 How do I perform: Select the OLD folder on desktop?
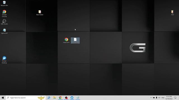click(172, 13)
